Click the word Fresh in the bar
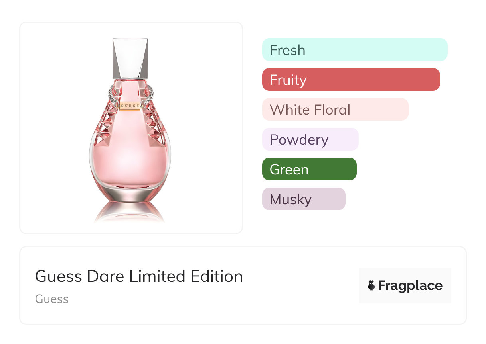This screenshot has width=486, height=344. 287,50
